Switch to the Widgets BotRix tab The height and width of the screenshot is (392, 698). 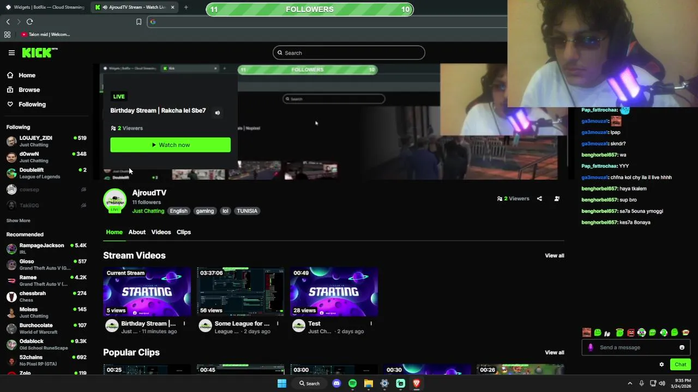click(45, 7)
